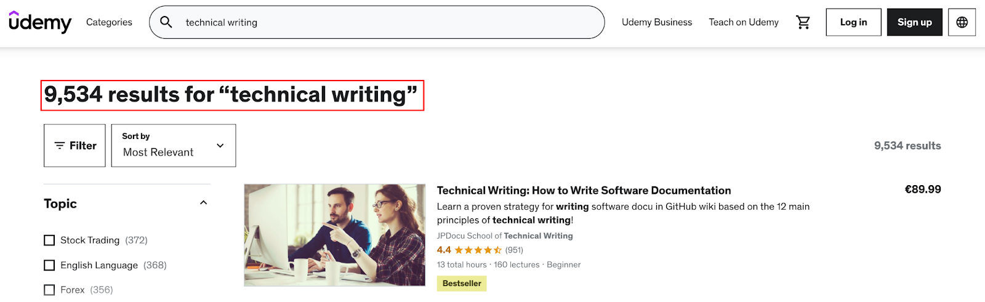Click the filter lines icon
Viewport: 985px width, 302px height.
(60, 146)
